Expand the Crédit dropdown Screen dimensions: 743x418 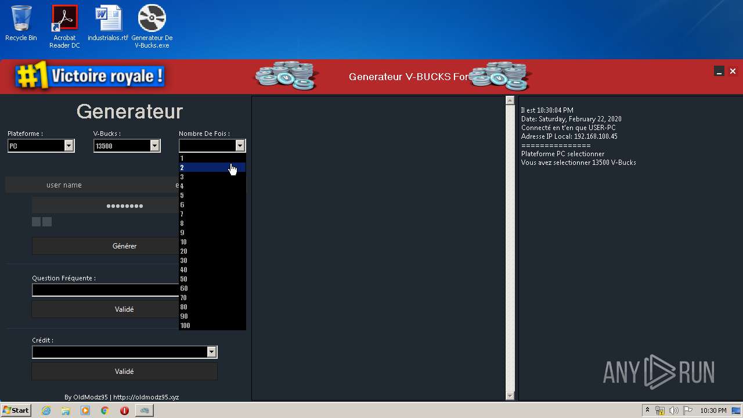pos(211,352)
